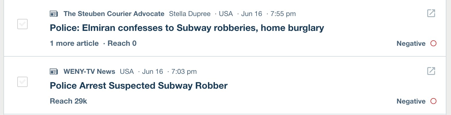Click The Steuben Courier Advocate source name
This screenshot has width=451, height=115.
tap(114, 14)
